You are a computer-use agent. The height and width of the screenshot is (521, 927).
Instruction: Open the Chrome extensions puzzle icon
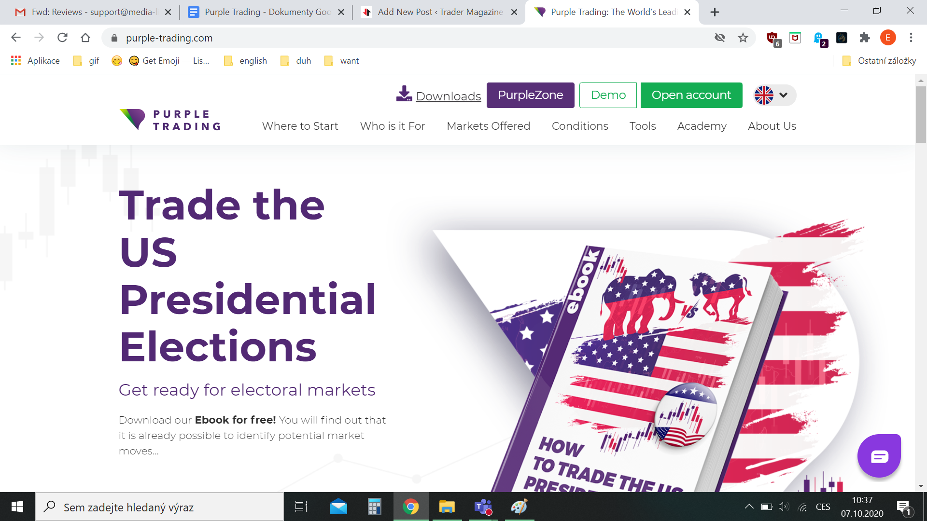(x=864, y=38)
